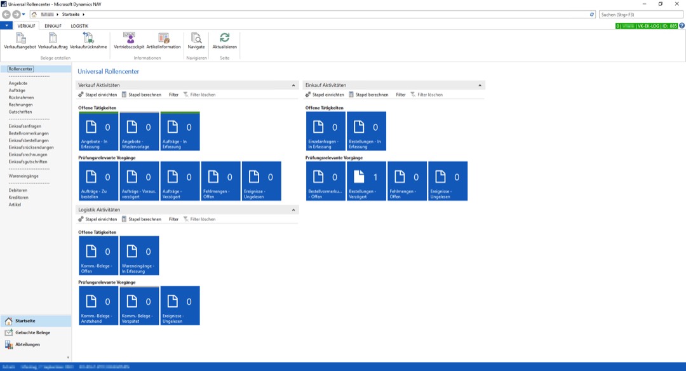The width and height of the screenshot is (686, 371).
Task: Click Stapel einrichten under Verkauf Aktivitäten
Action: (x=97, y=95)
